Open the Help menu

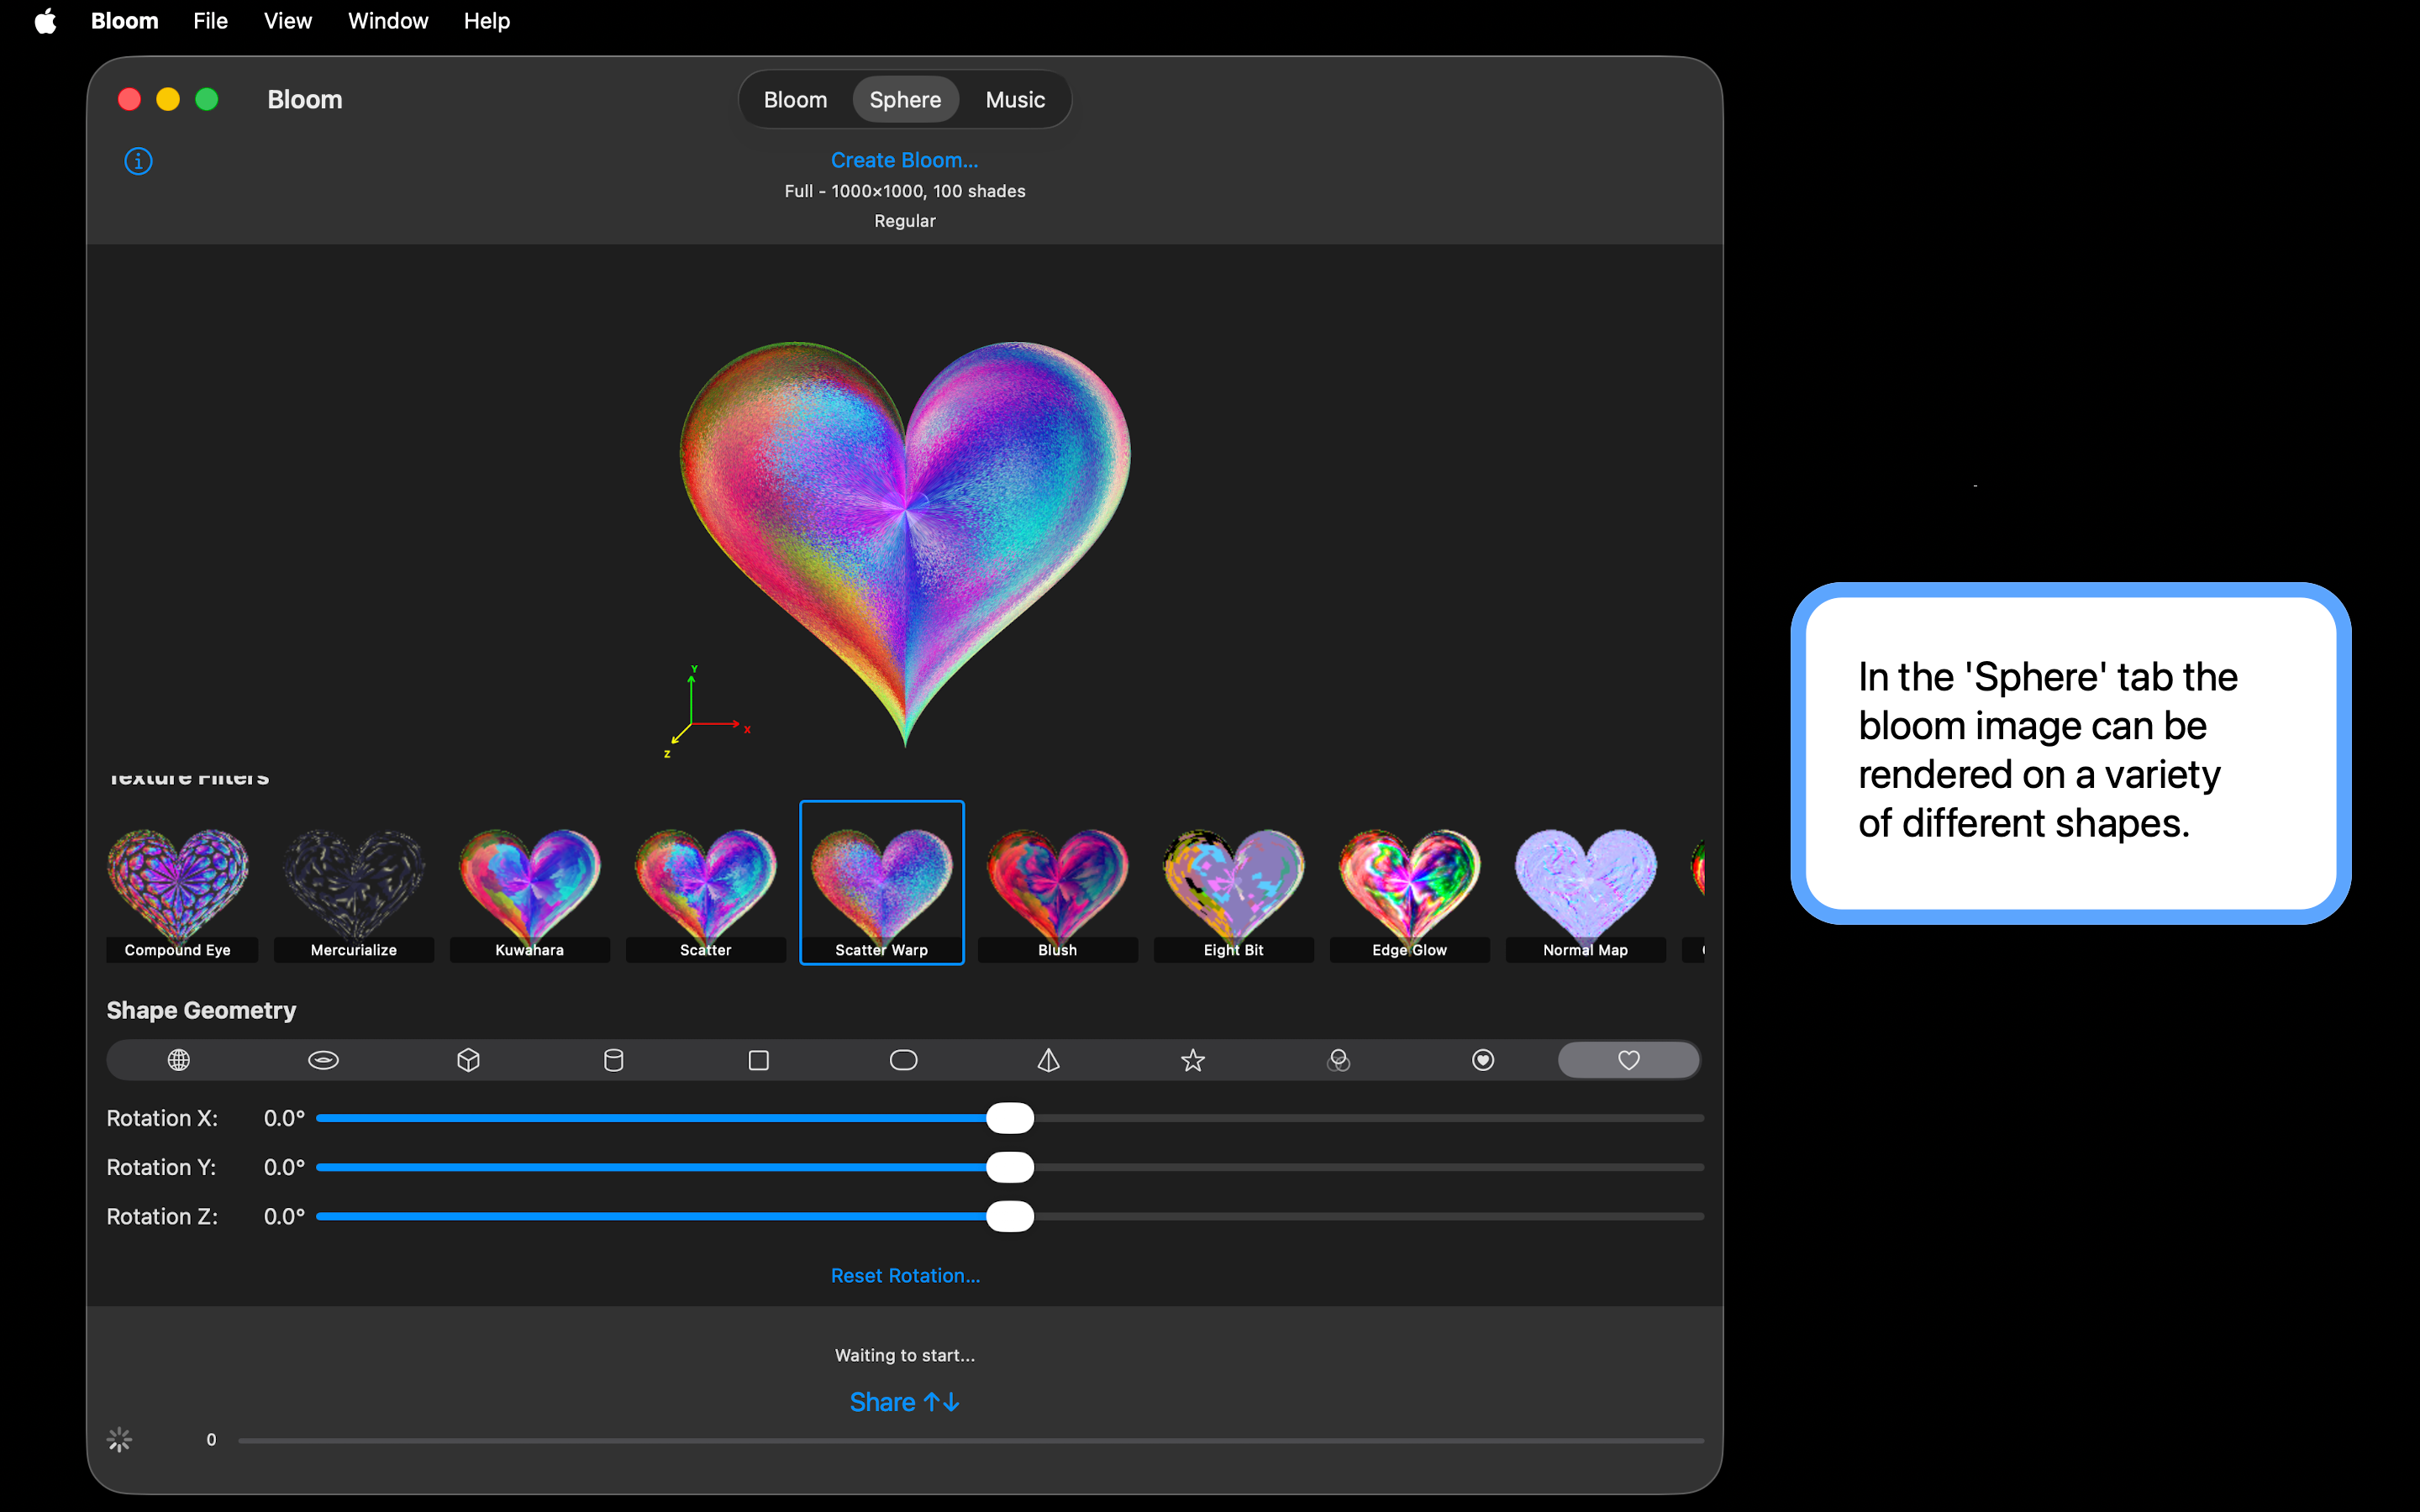point(487,21)
